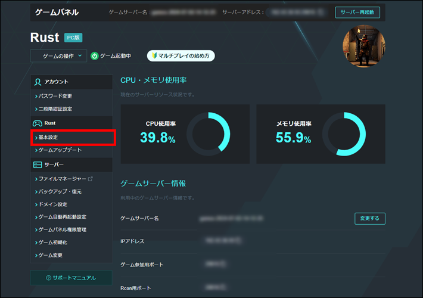This screenshot has width=423, height=298.
Task: Click chevron arrow in ゲームの操作 dropdown
Action: (x=80, y=55)
